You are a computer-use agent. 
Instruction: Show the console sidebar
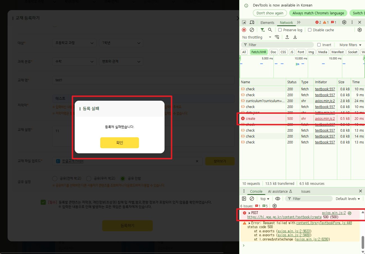244,199
